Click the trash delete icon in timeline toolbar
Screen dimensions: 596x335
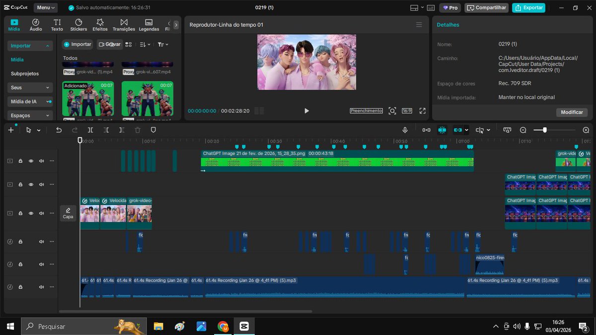point(138,130)
